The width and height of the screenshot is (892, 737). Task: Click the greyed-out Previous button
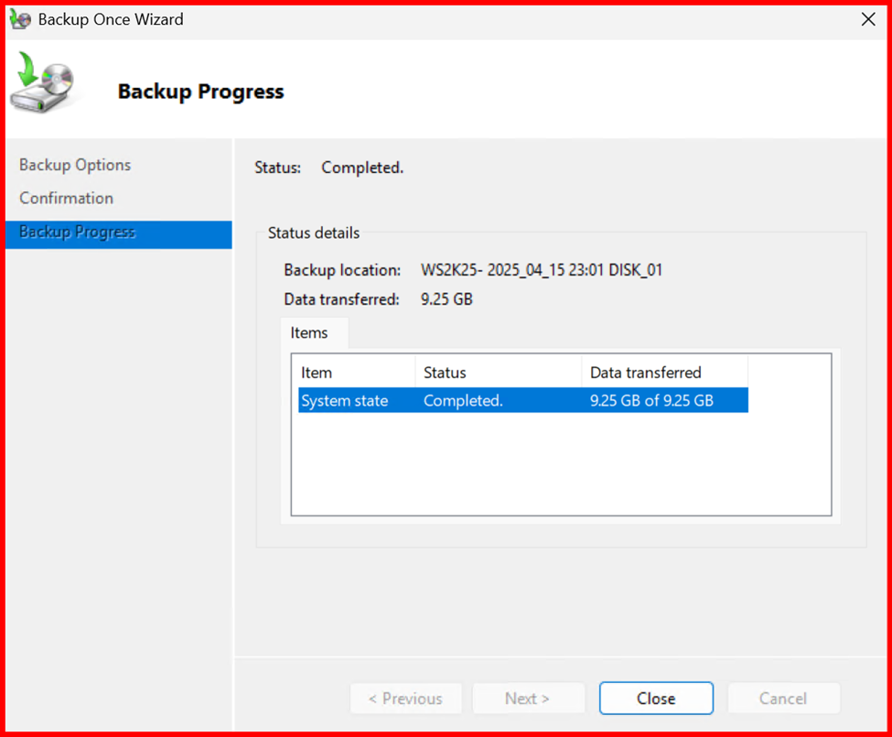(x=405, y=699)
